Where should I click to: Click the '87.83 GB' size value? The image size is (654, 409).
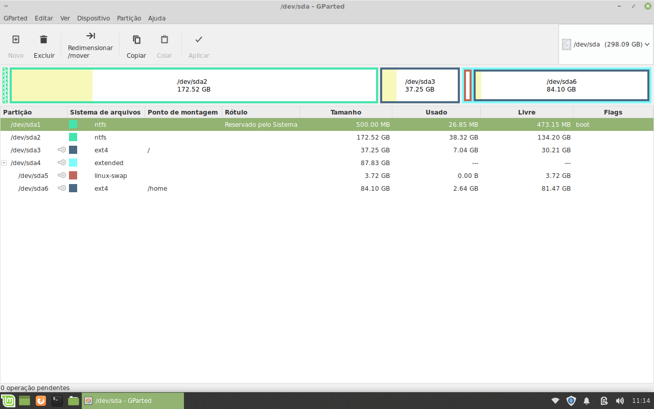pos(375,163)
